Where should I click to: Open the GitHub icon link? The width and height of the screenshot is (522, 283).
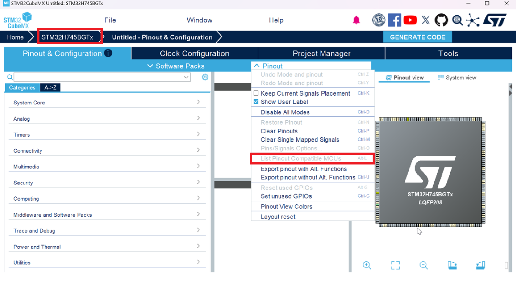point(442,20)
